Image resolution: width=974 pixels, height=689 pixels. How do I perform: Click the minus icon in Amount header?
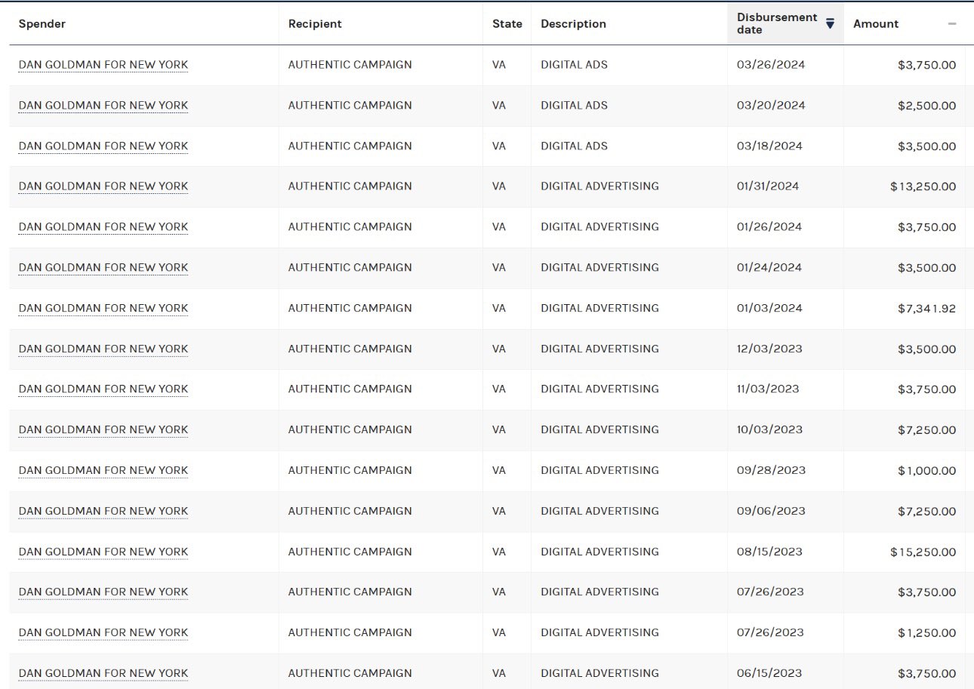[x=952, y=24]
